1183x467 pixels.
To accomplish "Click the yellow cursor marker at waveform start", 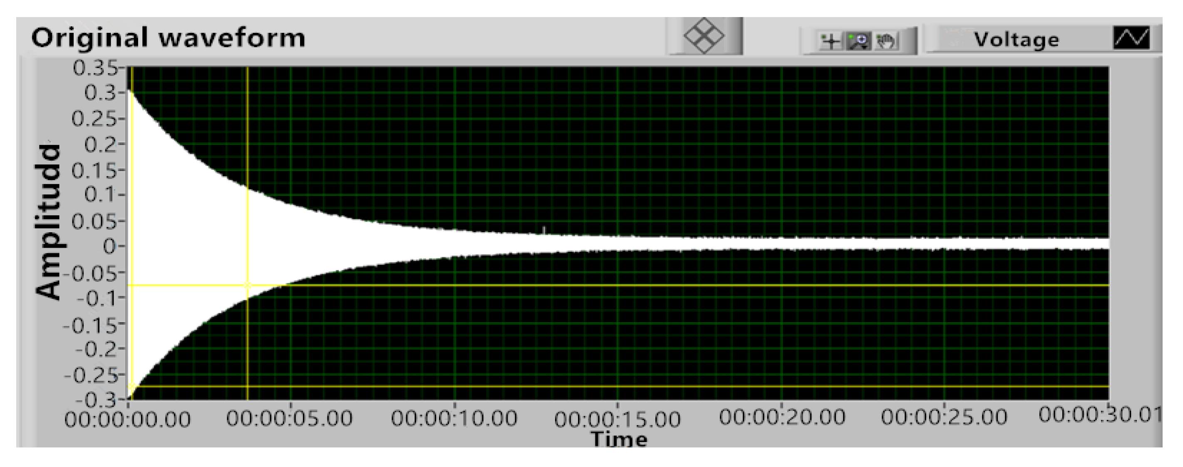I will pos(131,386).
